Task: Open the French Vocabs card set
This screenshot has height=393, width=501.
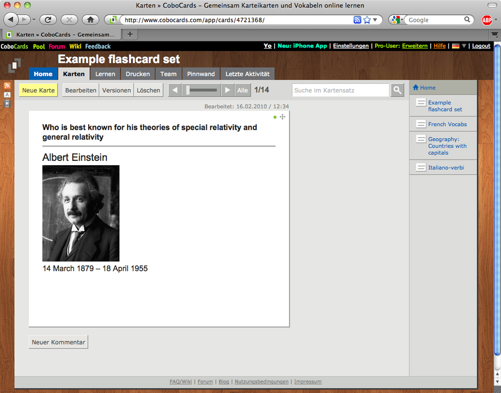Action: tap(447, 124)
